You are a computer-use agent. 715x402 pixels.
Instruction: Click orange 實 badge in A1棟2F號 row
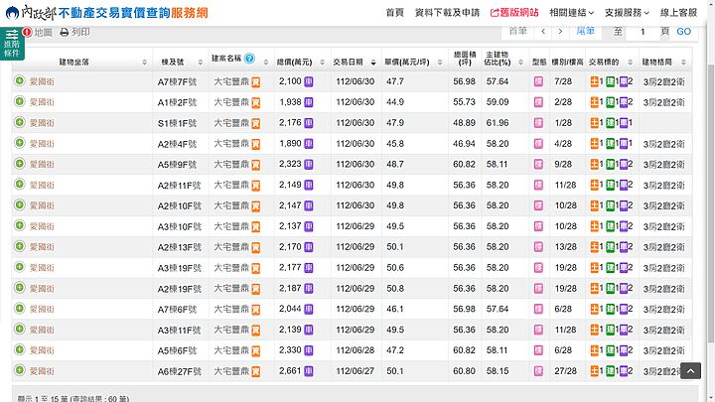pyautogui.click(x=256, y=102)
